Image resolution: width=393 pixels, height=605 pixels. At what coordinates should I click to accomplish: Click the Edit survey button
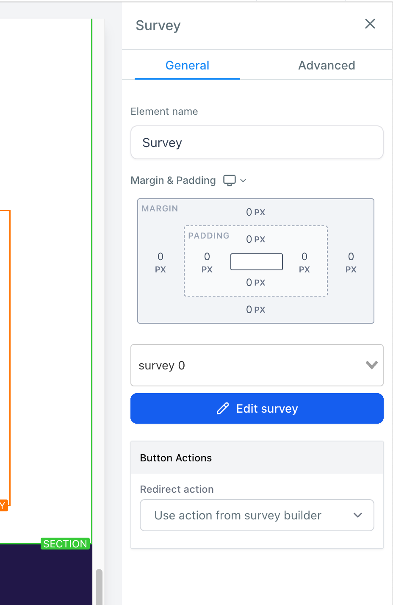tap(257, 408)
